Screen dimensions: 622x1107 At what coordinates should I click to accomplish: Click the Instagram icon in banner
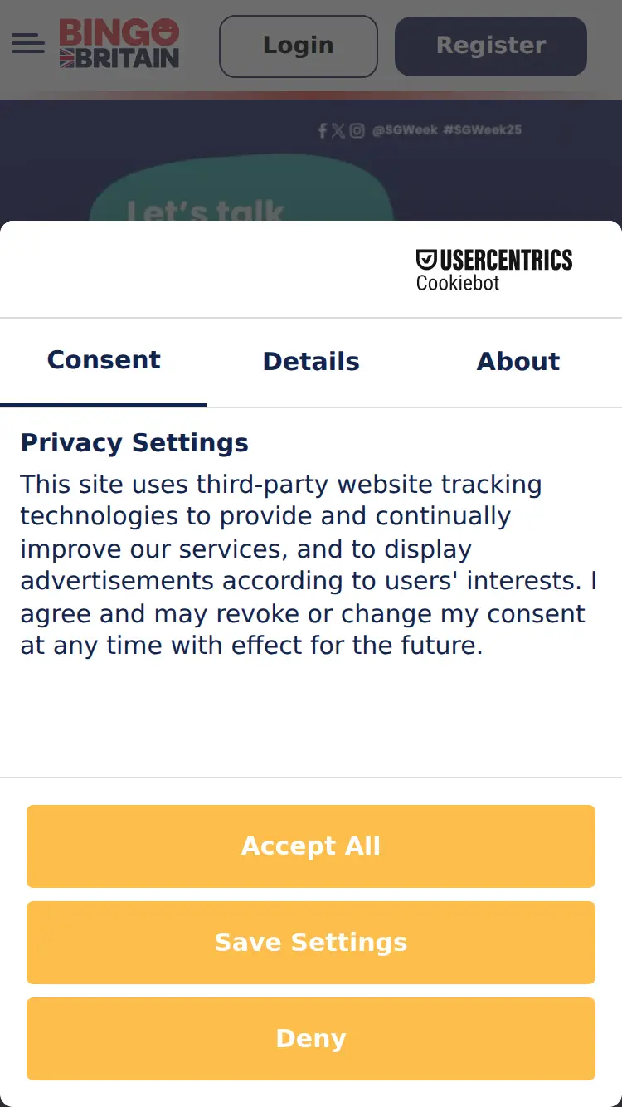[x=357, y=130]
